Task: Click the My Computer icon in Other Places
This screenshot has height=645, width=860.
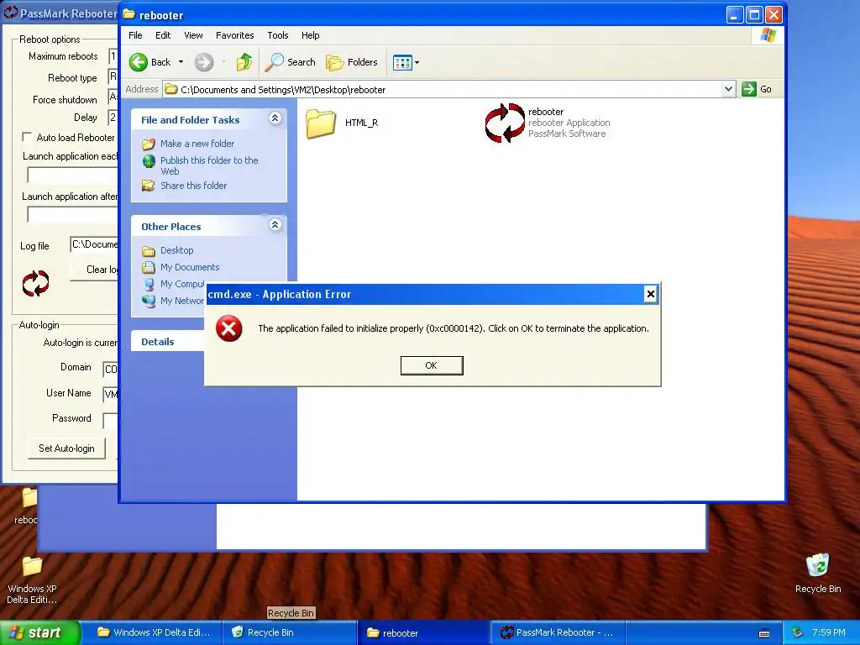Action: [x=149, y=284]
